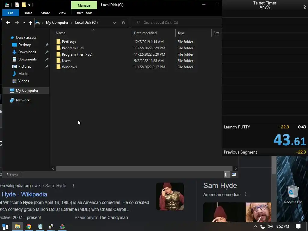Open Downloads in the navigation pane
This screenshot has height=231, width=308.
[27, 52]
